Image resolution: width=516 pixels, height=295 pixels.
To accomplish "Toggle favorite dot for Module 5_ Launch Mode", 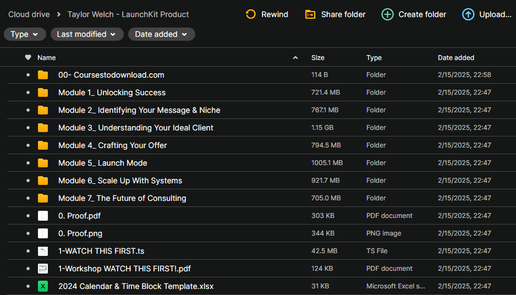I will 28,163.
